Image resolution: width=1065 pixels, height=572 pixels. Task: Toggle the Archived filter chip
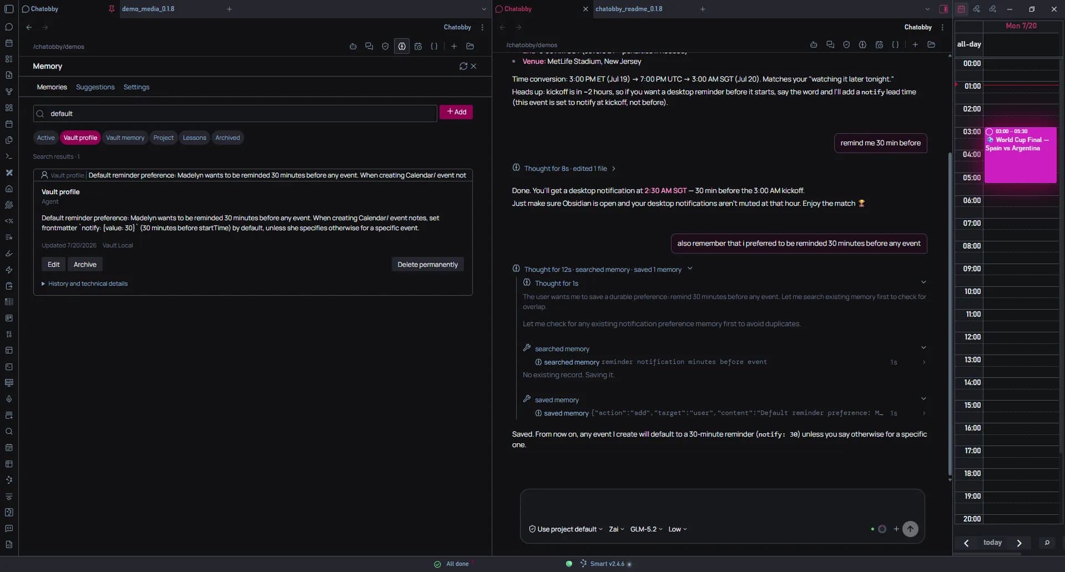tap(228, 138)
